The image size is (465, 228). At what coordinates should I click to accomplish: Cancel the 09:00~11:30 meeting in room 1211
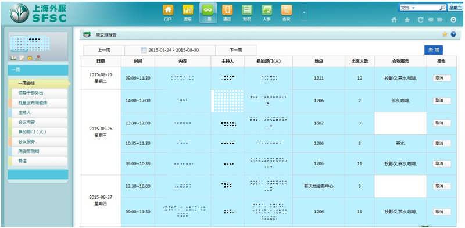click(442, 78)
